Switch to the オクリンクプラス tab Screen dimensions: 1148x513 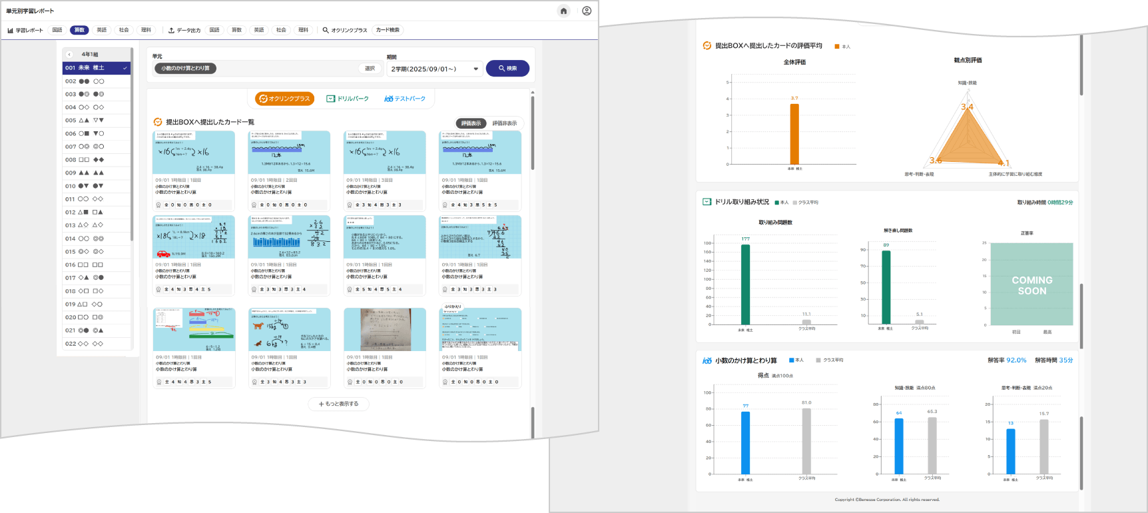284,99
